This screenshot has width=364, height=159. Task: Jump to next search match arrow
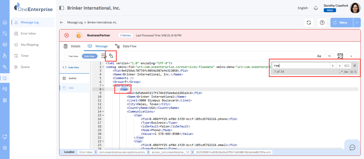pos(339,66)
